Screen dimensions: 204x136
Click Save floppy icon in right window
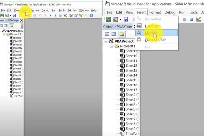click(x=126, y=20)
